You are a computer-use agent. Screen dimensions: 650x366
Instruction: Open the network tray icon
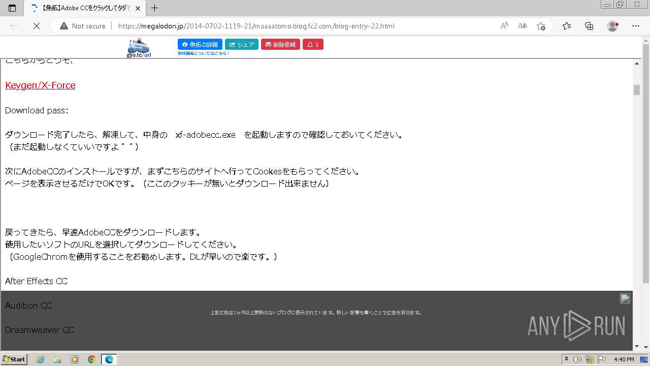590,359
